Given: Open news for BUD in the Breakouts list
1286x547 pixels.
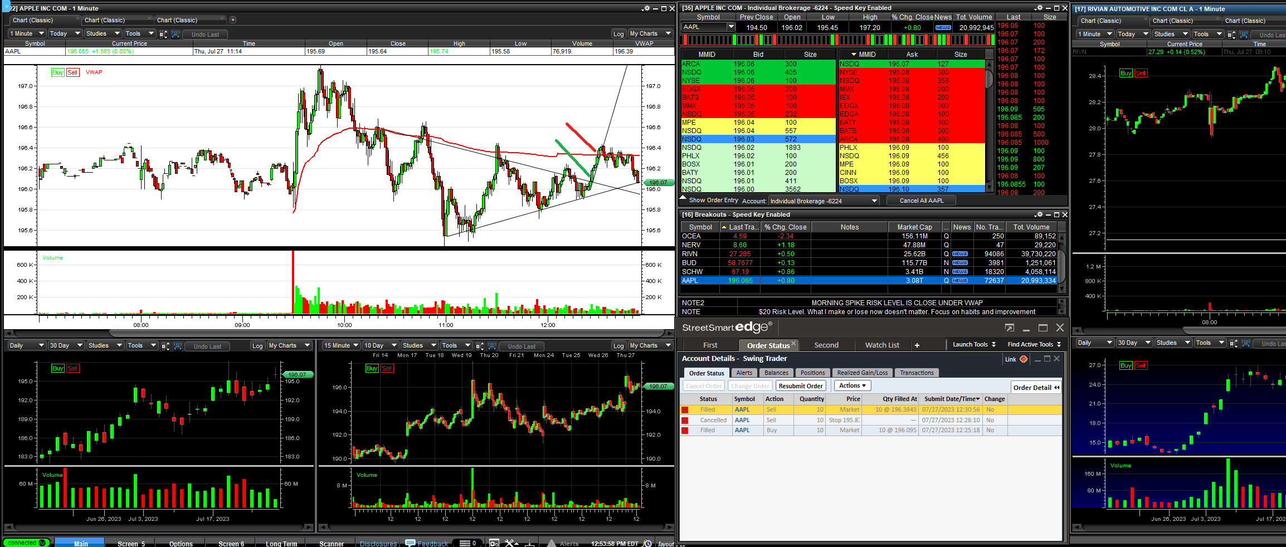Looking at the screenshot, I should [x=960, y=263].
